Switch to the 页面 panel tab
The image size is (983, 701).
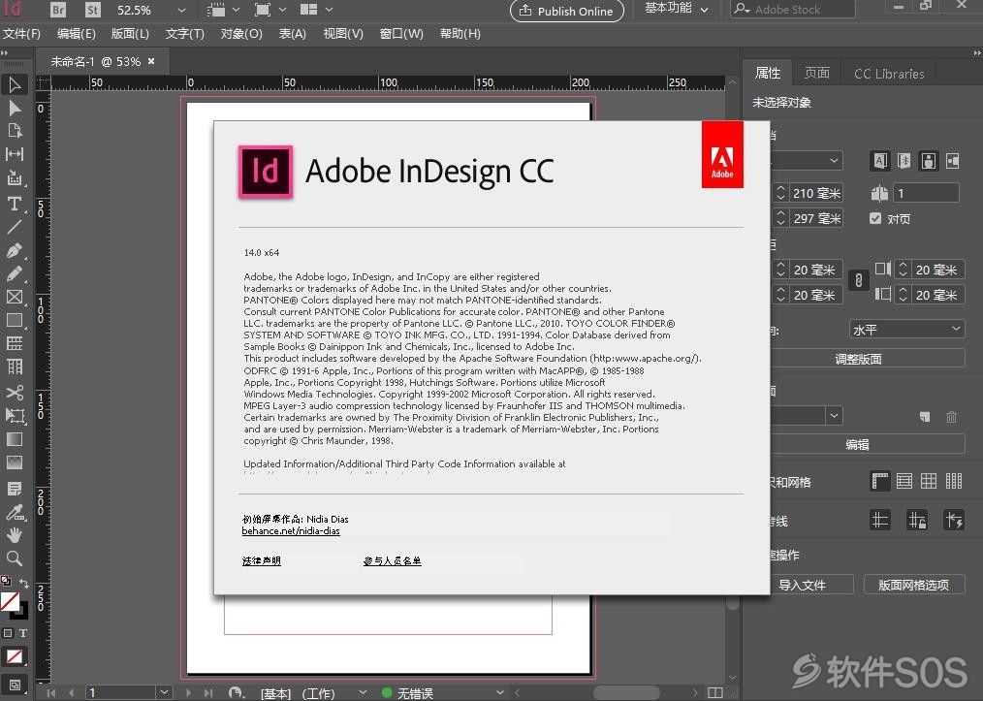point(817,74)
